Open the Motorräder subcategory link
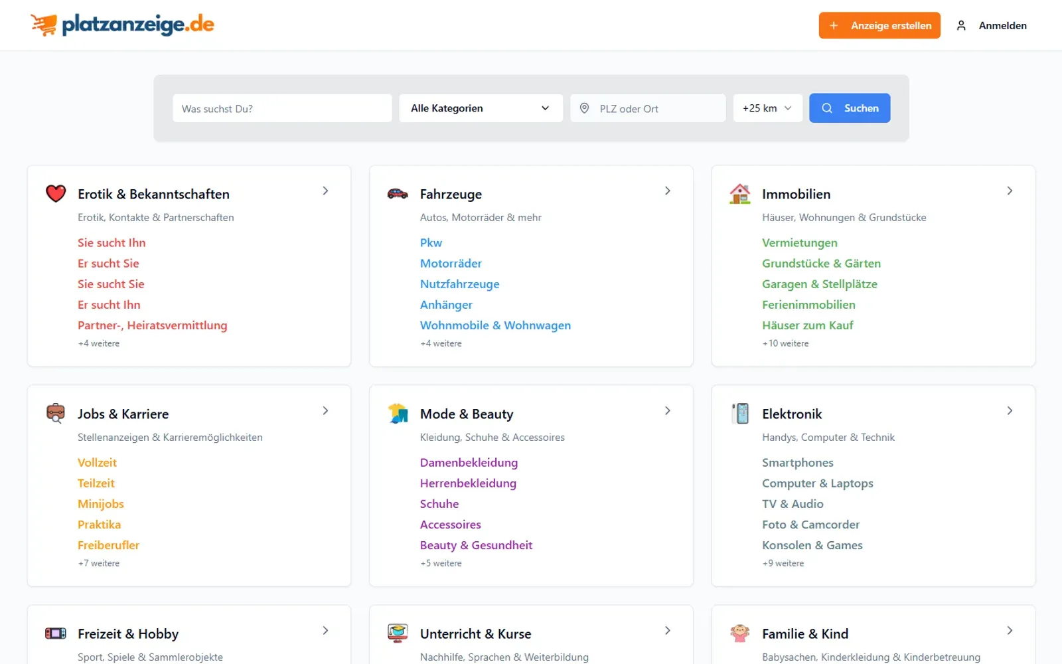Viewport: 1062px width, 664px height. point(451,263)
